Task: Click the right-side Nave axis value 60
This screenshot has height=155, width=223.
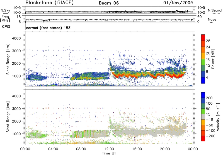Action: tap(200, 17)
